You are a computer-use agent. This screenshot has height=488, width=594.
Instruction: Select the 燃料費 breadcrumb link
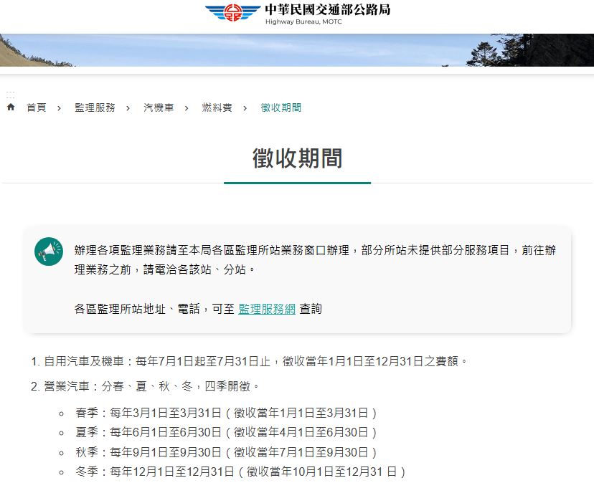pyautogui.click(x=217, y=107)
